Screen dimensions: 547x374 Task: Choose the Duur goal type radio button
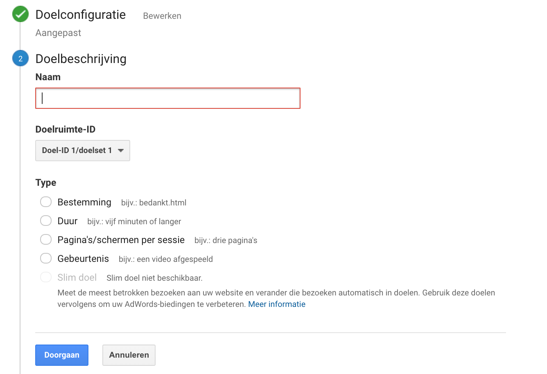(x=46, y=221)
